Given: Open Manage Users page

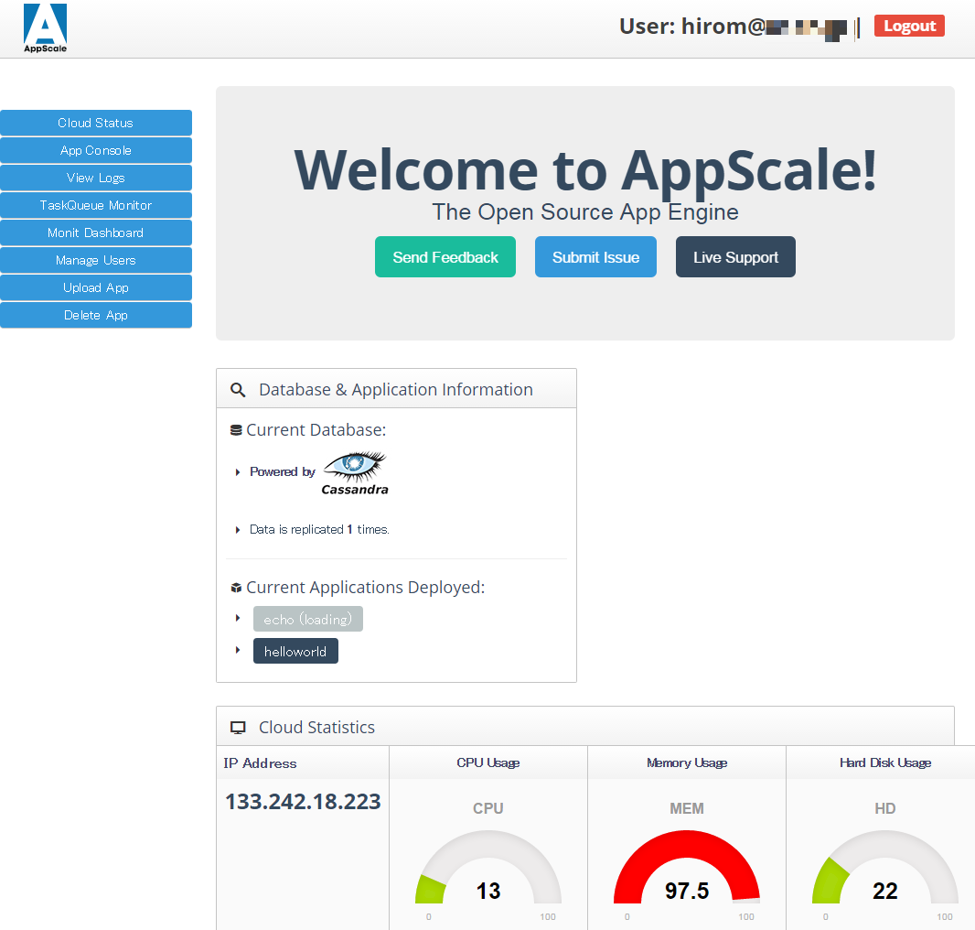Looking at the screenshot, I should tap(96, 260).
